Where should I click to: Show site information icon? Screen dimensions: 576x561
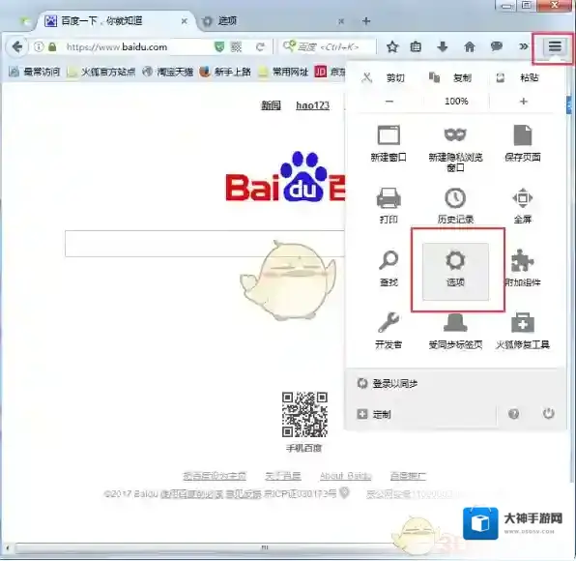[39, 47]
